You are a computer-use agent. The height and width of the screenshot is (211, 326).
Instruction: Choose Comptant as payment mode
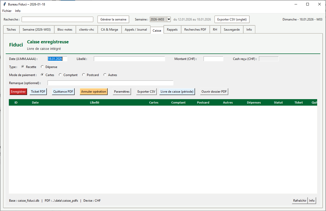(x=60, y=75)
